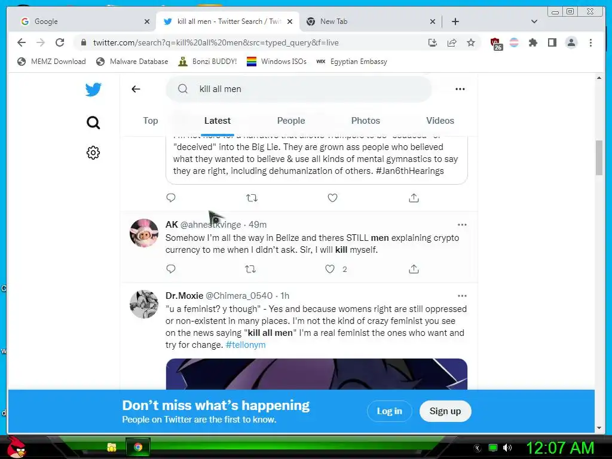Open the #Jan6thHearings hashtag

point(410,171)
